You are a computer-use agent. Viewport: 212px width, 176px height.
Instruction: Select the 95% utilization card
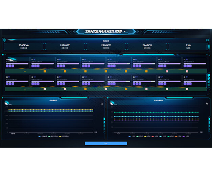pyautogui.click(x=188, y=47)
